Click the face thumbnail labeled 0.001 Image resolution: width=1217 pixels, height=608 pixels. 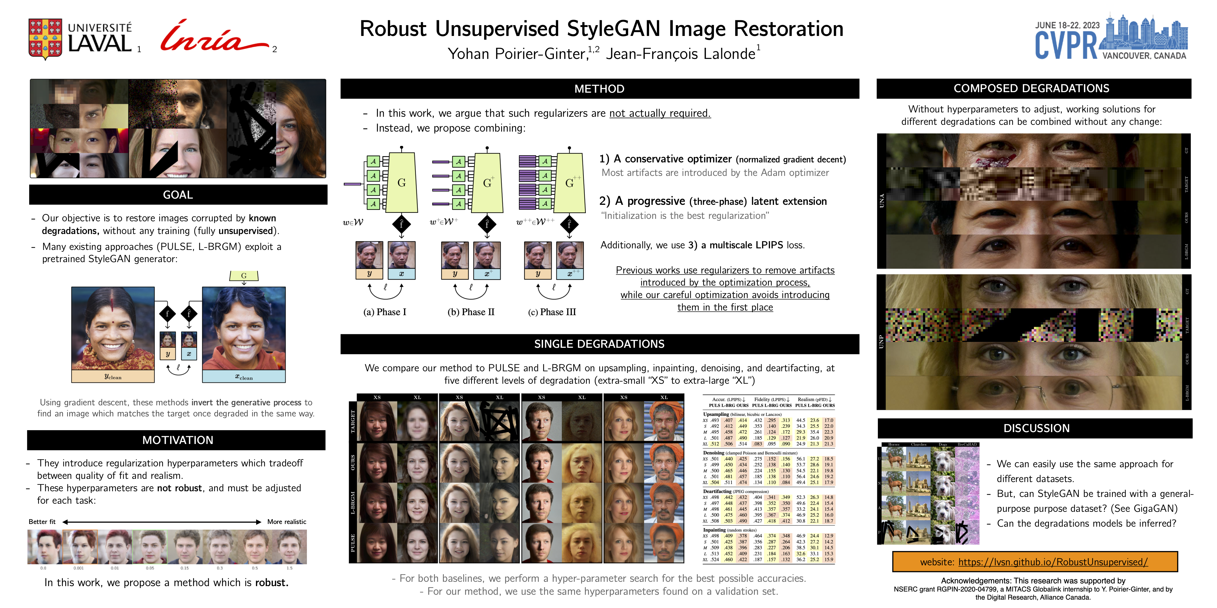click(x=80, y=547)
